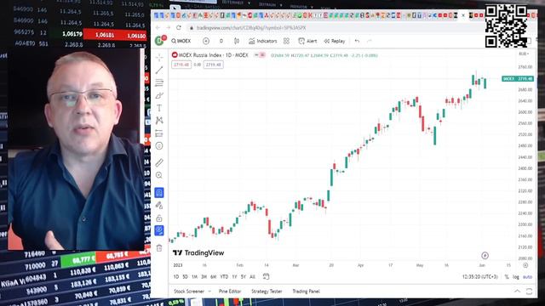Image resolution: width=545 pixels, height=306 pixels.
Task: Click the undo arrow in toolbar
Action: click(357, 41)
